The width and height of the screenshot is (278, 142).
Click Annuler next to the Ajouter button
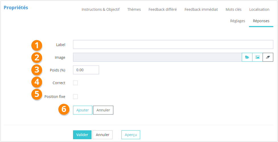tap(103, 110)
